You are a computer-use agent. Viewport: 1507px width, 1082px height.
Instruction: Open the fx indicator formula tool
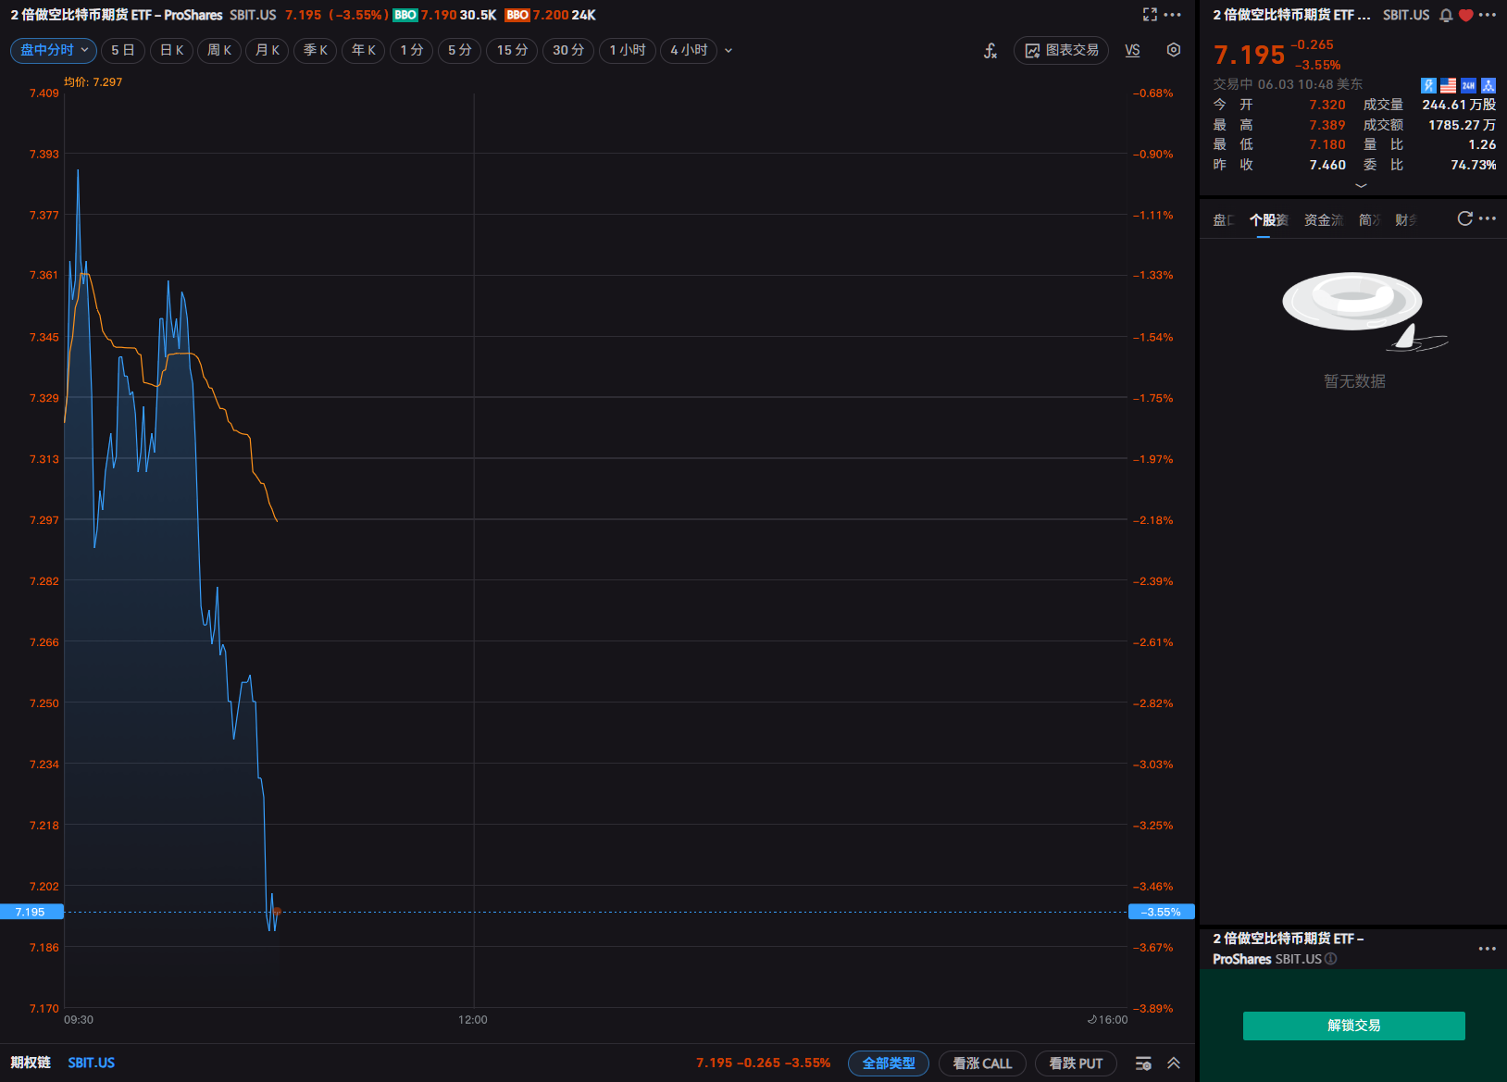click(990, 51)
